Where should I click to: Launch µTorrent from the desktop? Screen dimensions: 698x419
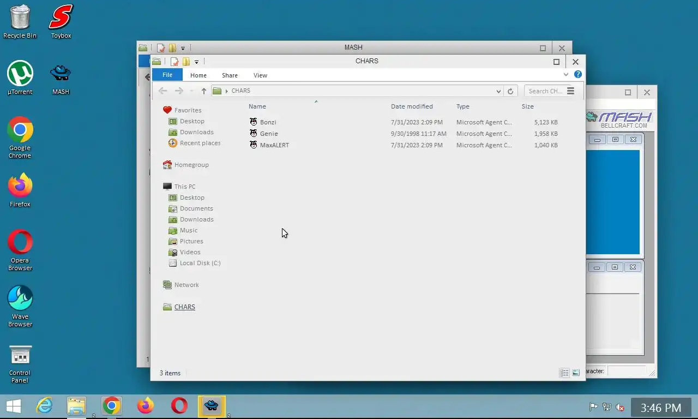(20, 78)
